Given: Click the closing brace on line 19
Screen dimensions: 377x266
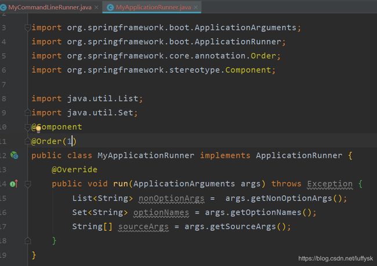Looking at the screenshot, I should pos(34,255).
